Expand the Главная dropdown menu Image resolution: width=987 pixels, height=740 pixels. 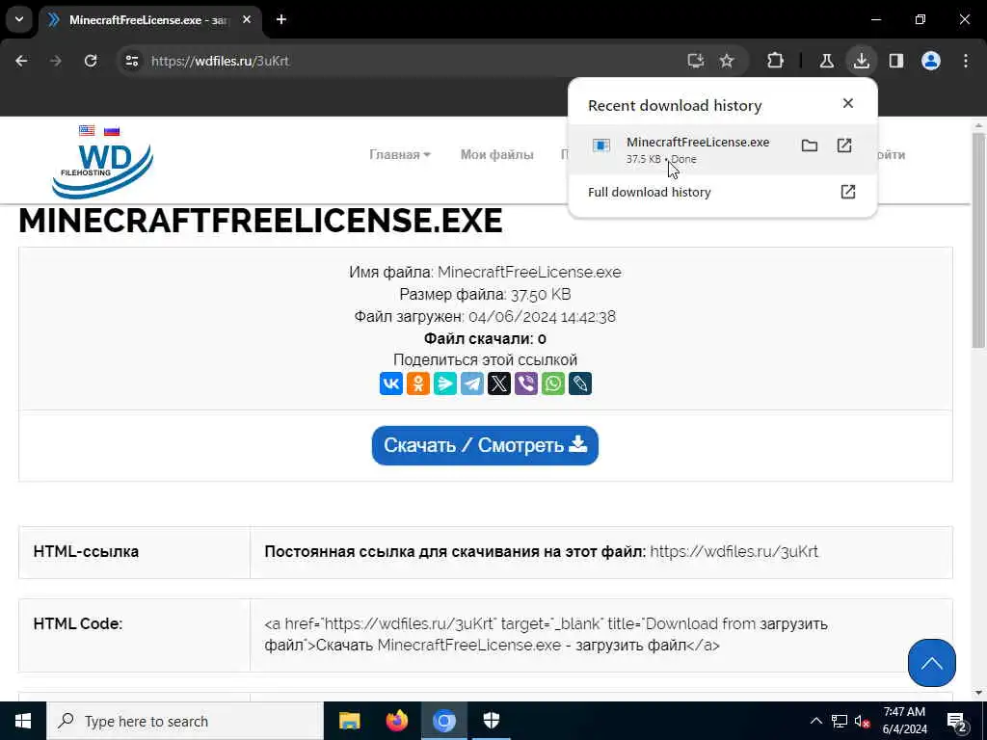(x=400, y=155)
